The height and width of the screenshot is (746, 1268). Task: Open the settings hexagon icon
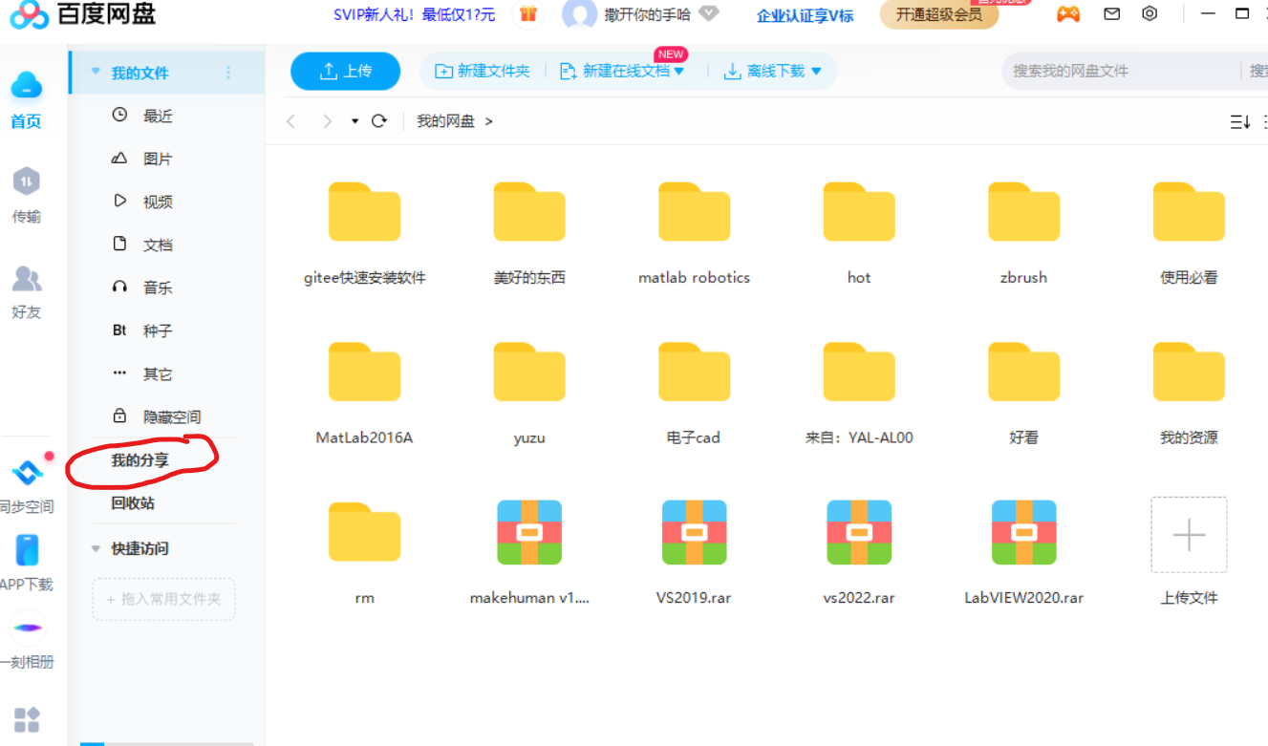(x=1150, y=14)
